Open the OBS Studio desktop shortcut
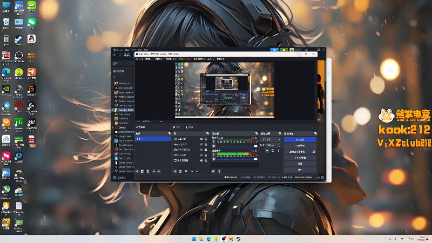 tap(19, 57)
